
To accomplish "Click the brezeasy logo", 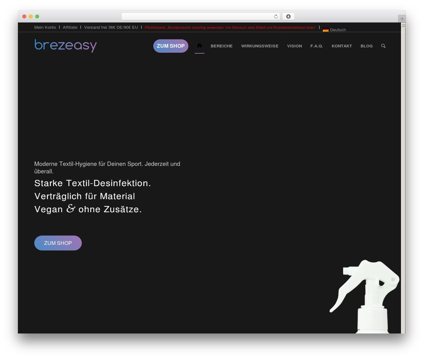I will (x=66, y=46).
